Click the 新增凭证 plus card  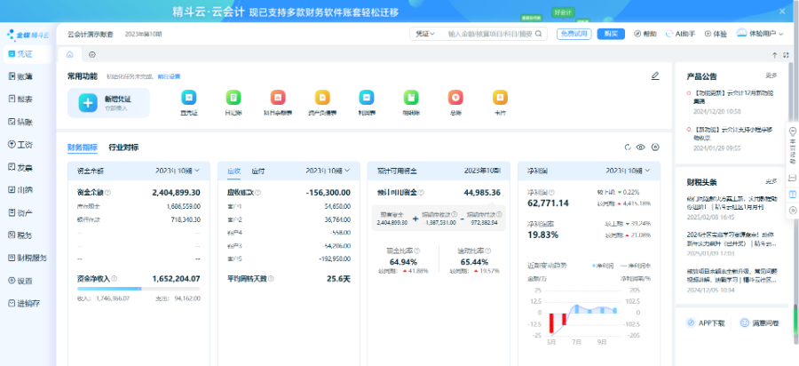coord(108,103)
